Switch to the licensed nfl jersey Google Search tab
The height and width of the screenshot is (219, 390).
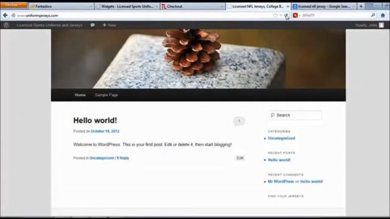coord(324,7)
